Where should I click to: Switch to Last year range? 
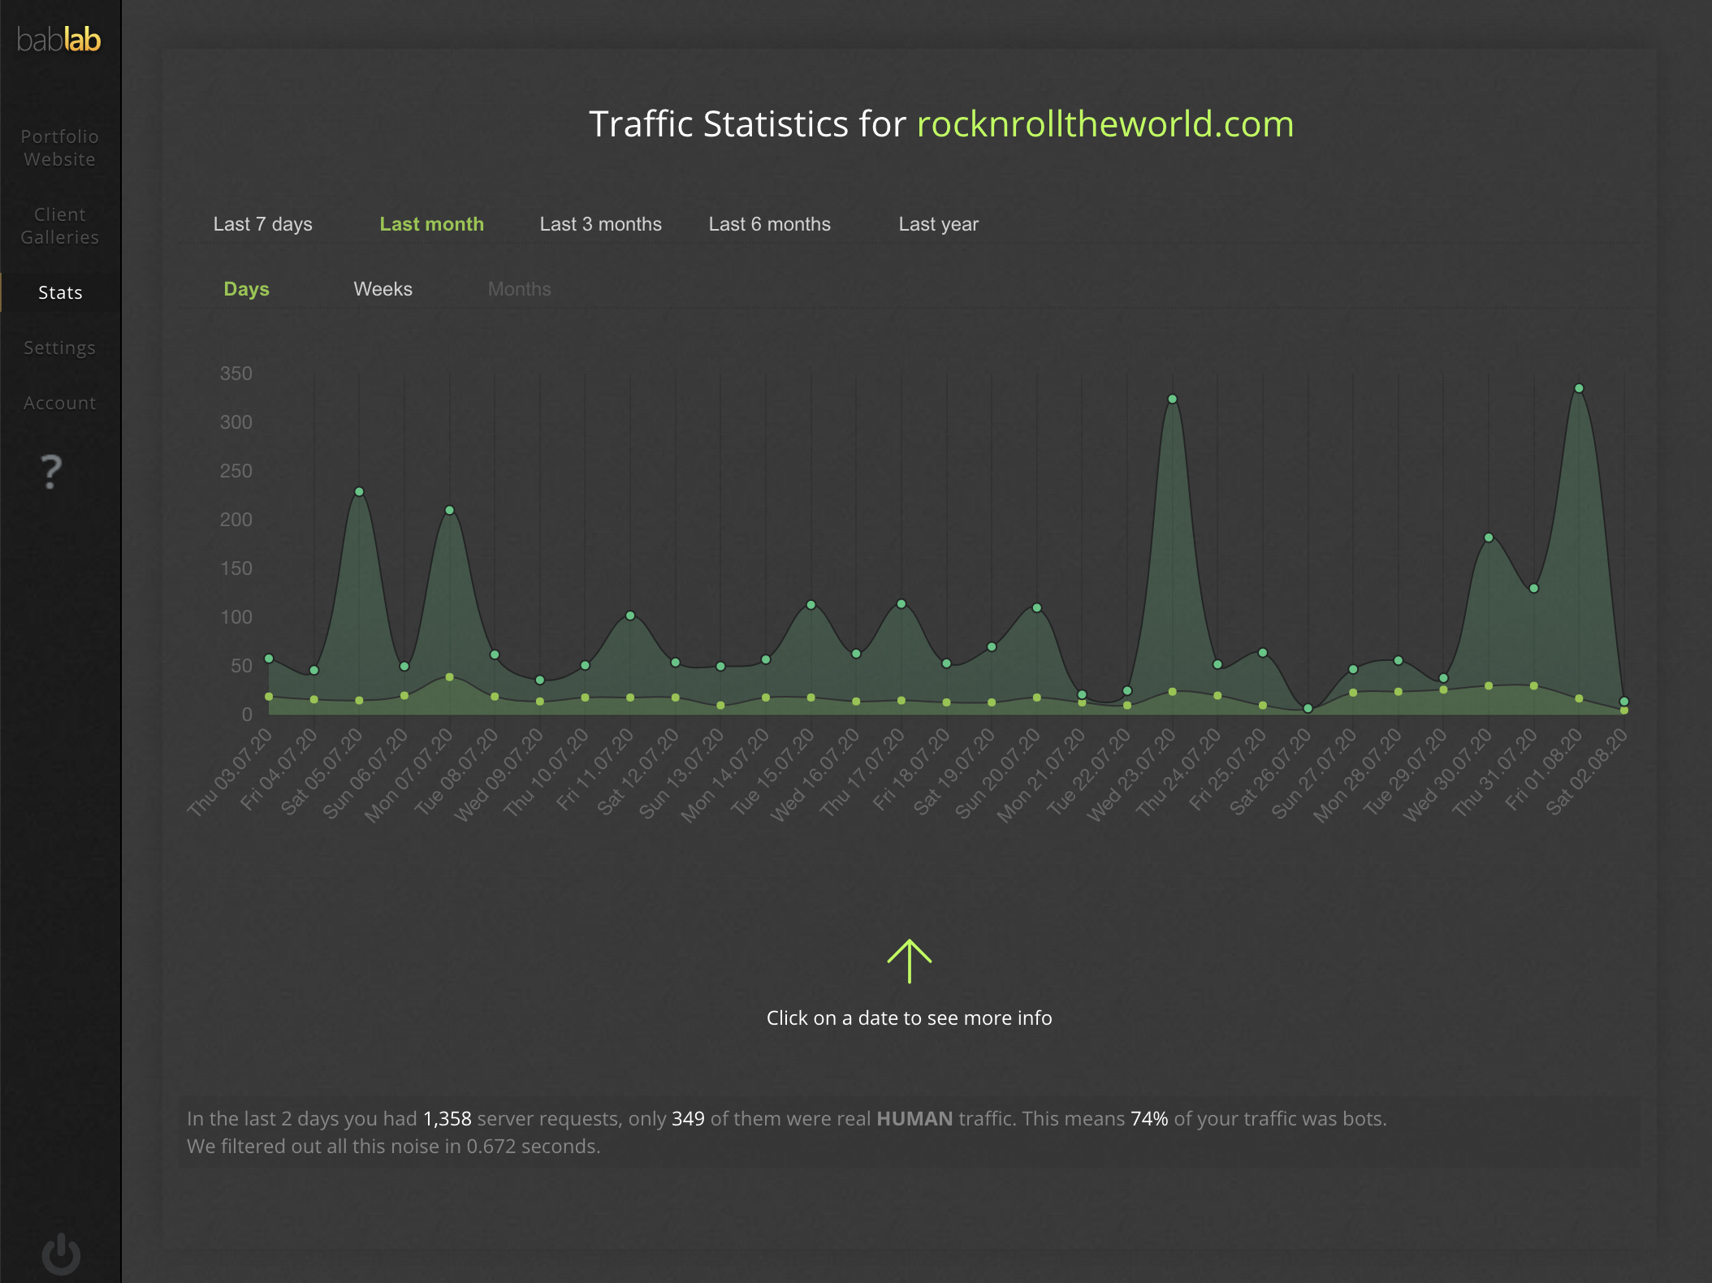938,224
